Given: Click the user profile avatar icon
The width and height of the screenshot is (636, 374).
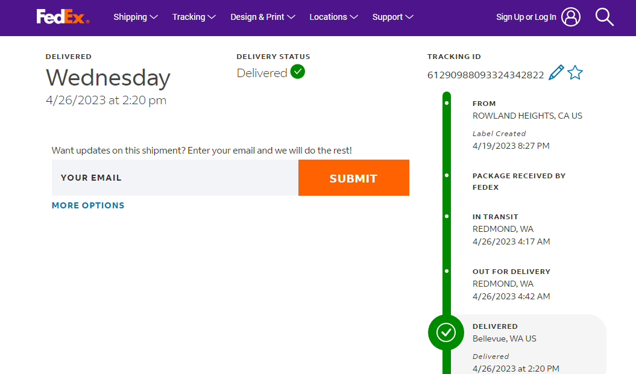Looking at the screenshot, I should 571,17.
